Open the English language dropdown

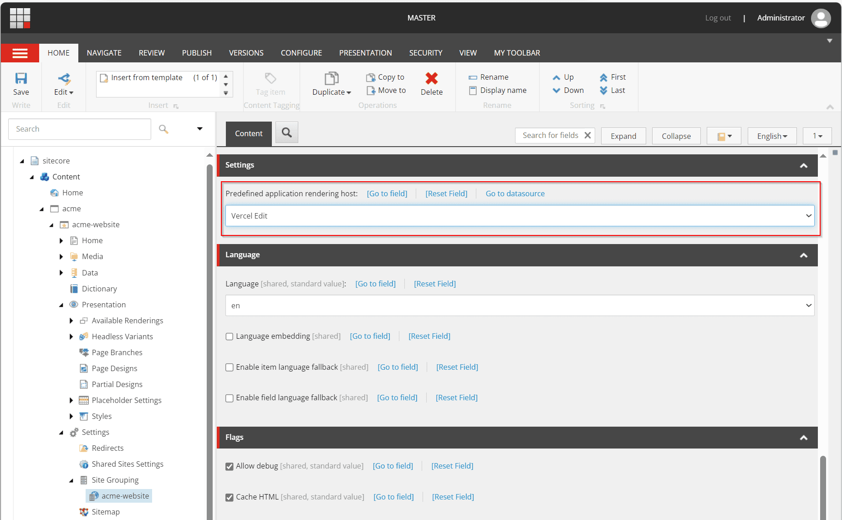coord(772,136)
